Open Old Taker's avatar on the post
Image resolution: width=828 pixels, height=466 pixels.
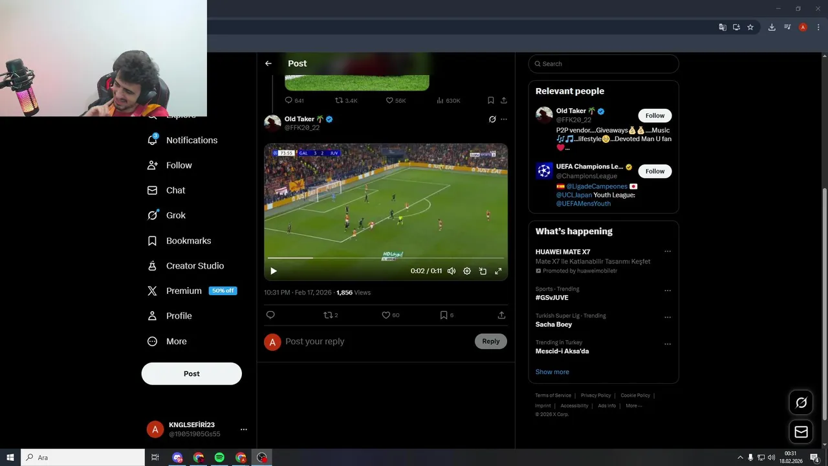pyautogui.click(x=272, y=123)
